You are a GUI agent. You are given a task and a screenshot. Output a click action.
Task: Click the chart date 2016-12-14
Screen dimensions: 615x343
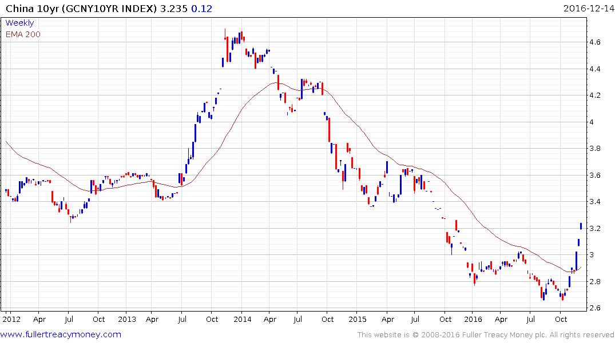588,8
